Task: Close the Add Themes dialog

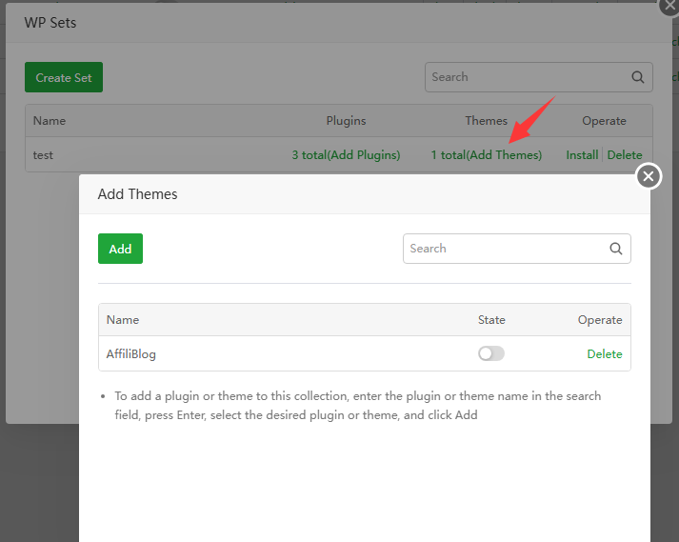Action: [649, 176]
